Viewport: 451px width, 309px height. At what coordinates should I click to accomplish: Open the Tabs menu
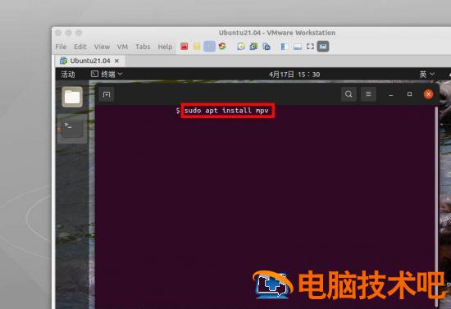pyautogui.click(x=143, y=47)
